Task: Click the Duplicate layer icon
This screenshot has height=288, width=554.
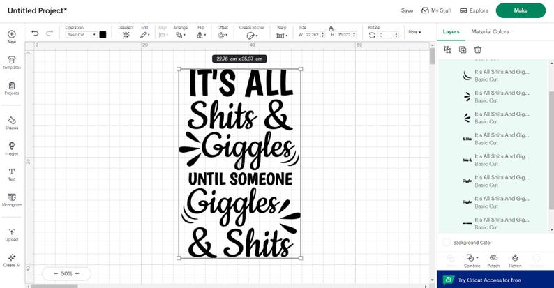Action: (463, 50)
